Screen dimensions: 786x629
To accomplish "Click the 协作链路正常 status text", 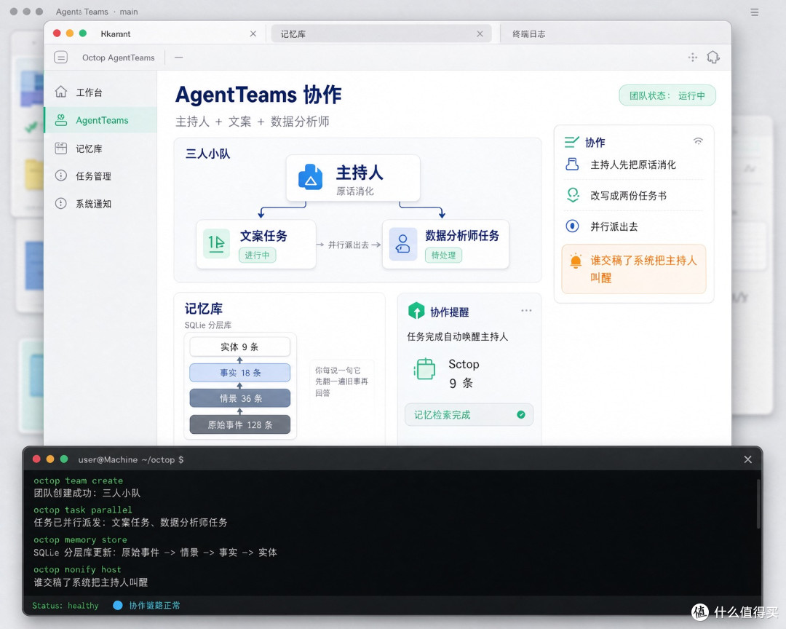I will point(154,606).
